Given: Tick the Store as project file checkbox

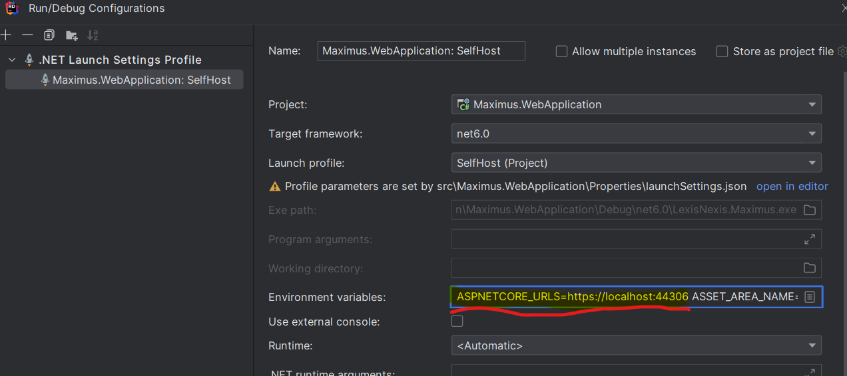Looking at the screenshot, I should point(722,51).
